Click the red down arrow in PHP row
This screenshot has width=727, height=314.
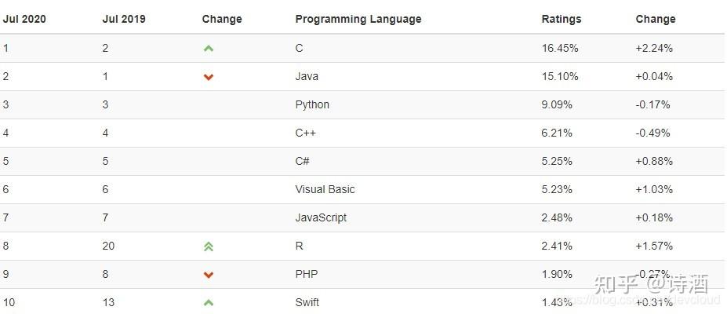(x=209, y=275)
